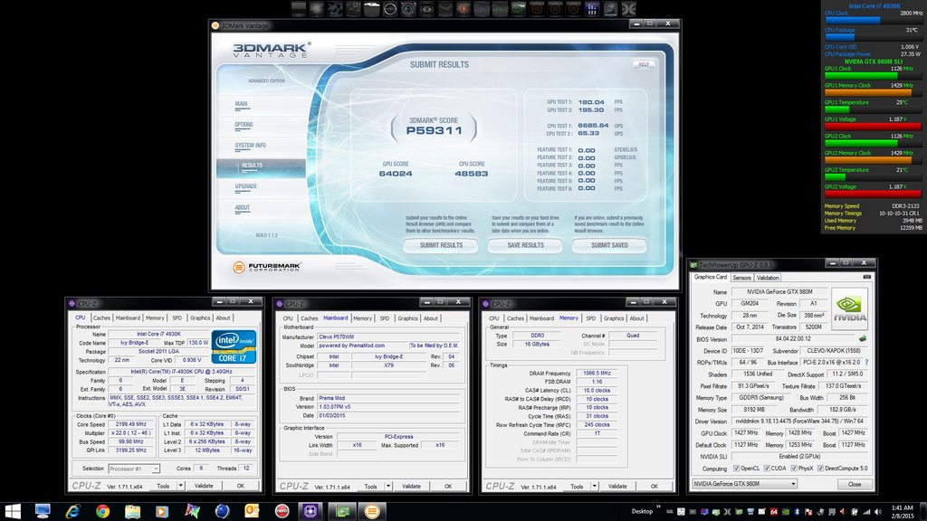Viewport: 927px width, 521px height.
Task: Expand Tools arrow in the CPU-tab CPU-Z window
Action: tap(180, 486)
